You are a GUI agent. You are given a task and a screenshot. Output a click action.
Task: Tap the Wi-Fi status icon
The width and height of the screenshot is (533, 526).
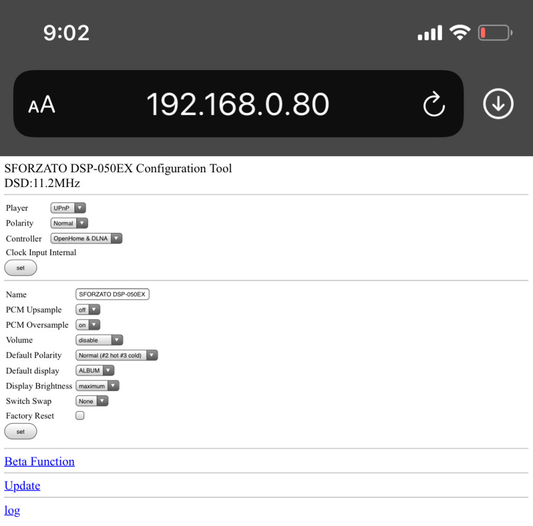pyautogui.click(x=460, y=33)
